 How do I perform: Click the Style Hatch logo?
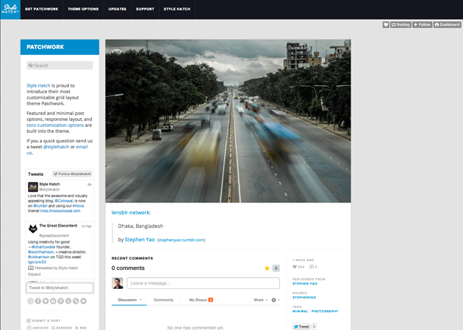[10, 10]
